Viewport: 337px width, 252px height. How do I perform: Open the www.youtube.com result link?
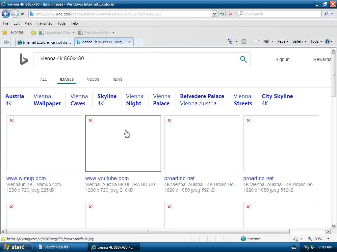point(107,178)
